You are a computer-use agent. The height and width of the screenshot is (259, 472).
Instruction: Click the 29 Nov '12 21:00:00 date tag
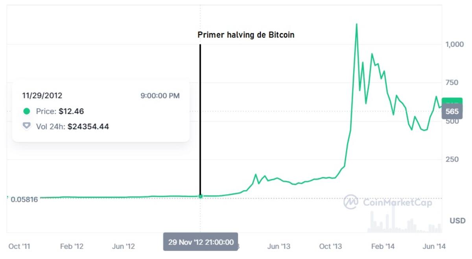click(x=201, y=242)
